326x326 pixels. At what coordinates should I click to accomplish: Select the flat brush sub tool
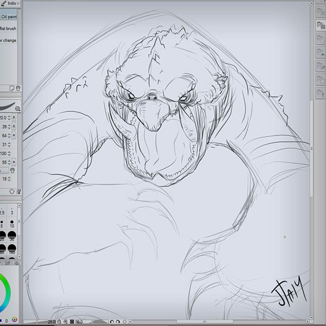9,28
